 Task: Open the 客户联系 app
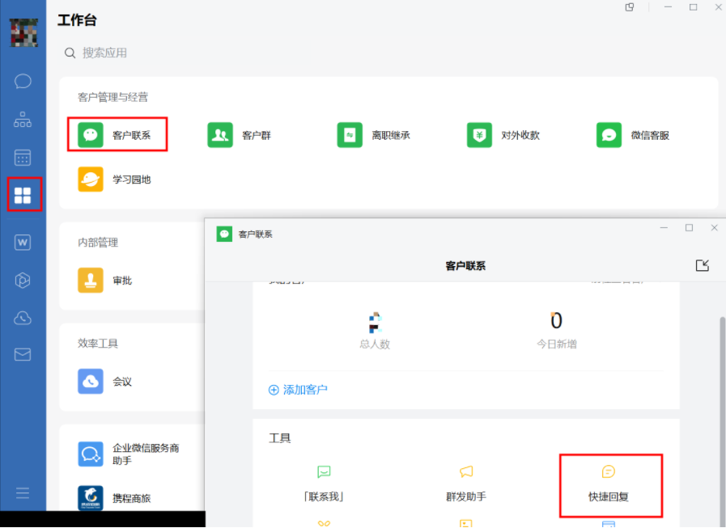(117, 135)
